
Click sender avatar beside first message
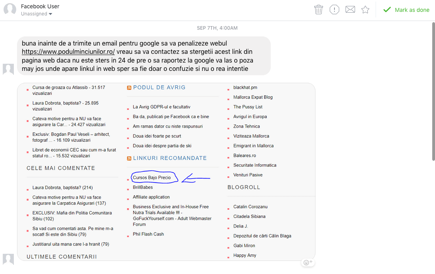click(8, 69)
